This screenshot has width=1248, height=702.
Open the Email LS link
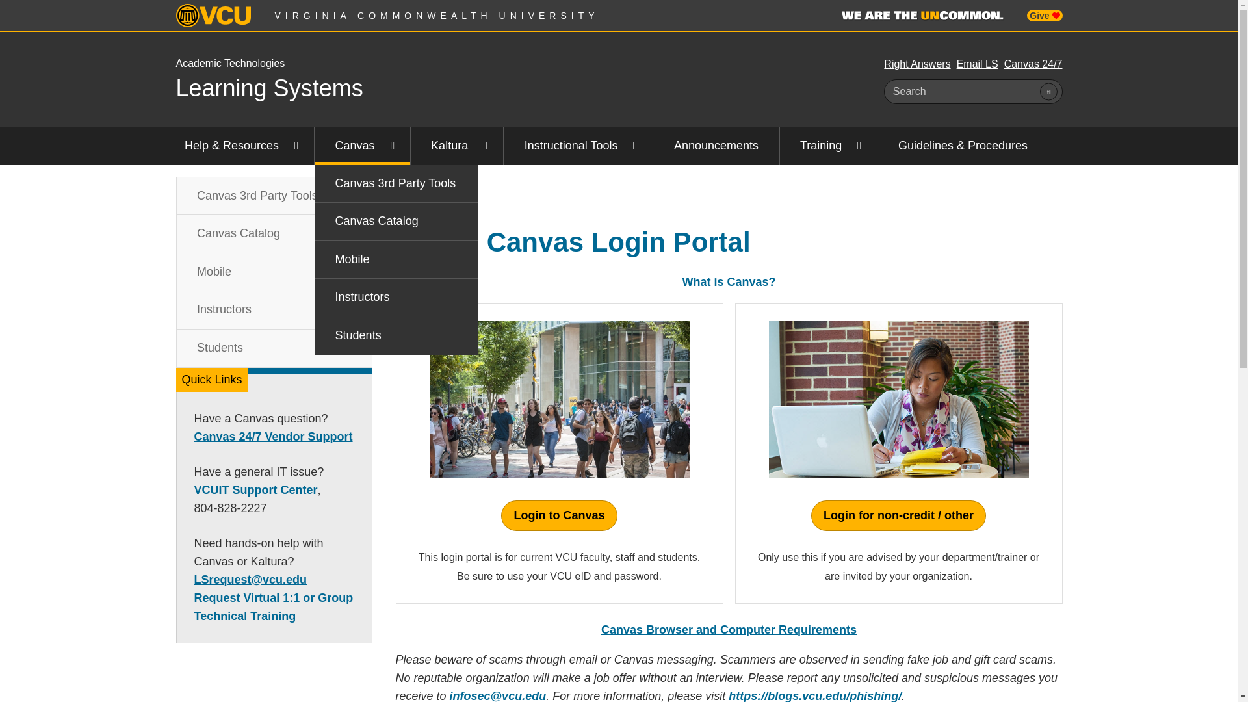[977, 64]
